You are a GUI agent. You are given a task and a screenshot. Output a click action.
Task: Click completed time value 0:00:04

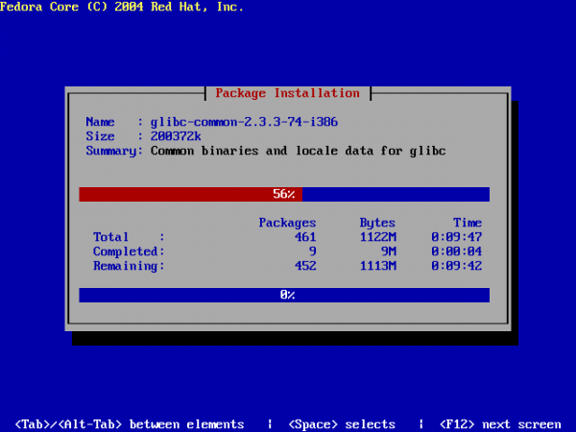(457, 252)
